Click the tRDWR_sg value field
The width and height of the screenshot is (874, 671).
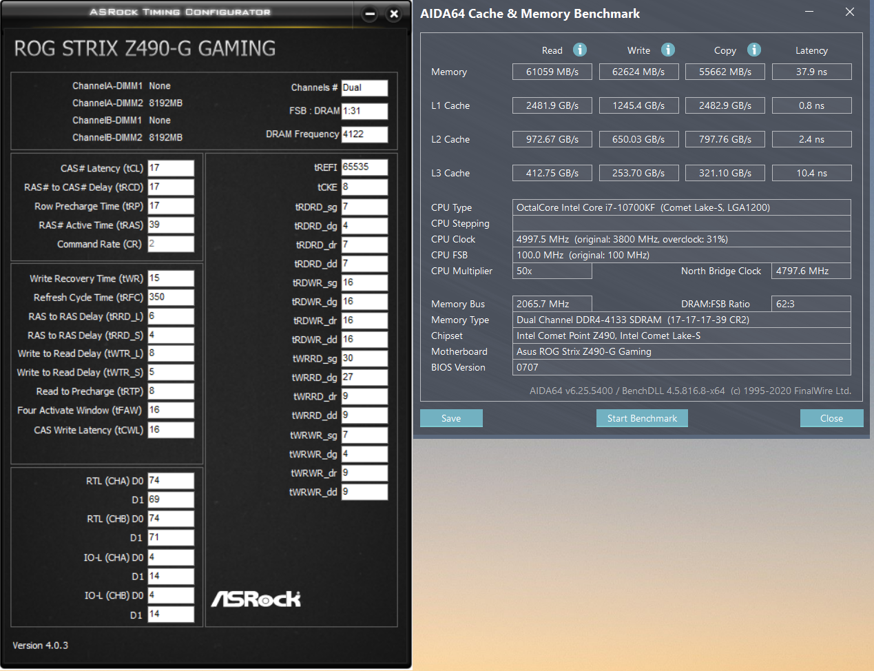point(364,283)
